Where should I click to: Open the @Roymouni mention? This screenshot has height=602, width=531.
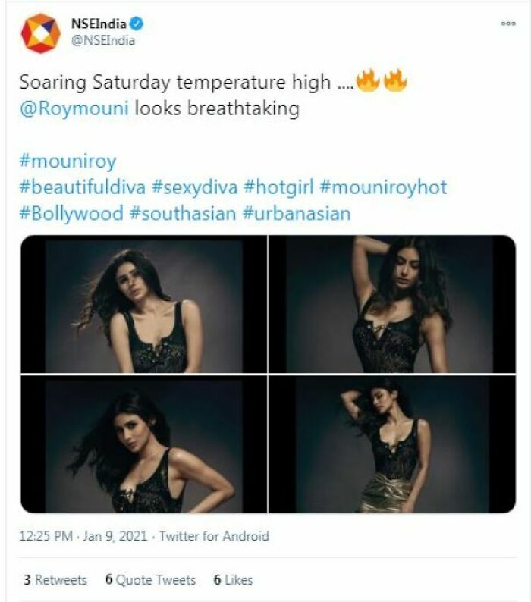pos(74,108)
